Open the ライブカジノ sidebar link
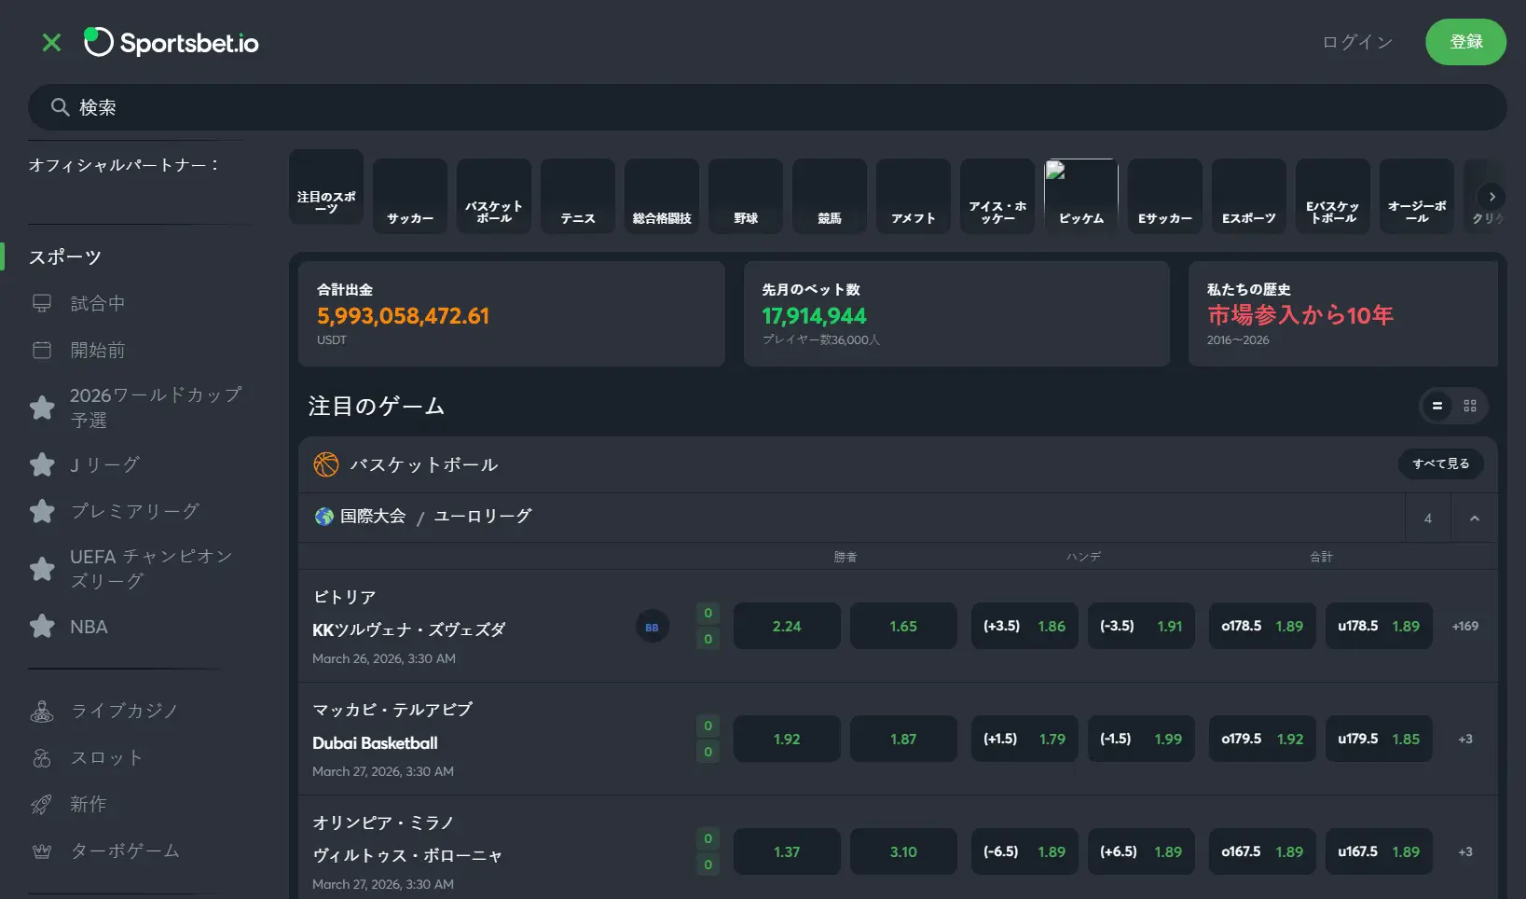 124,711
